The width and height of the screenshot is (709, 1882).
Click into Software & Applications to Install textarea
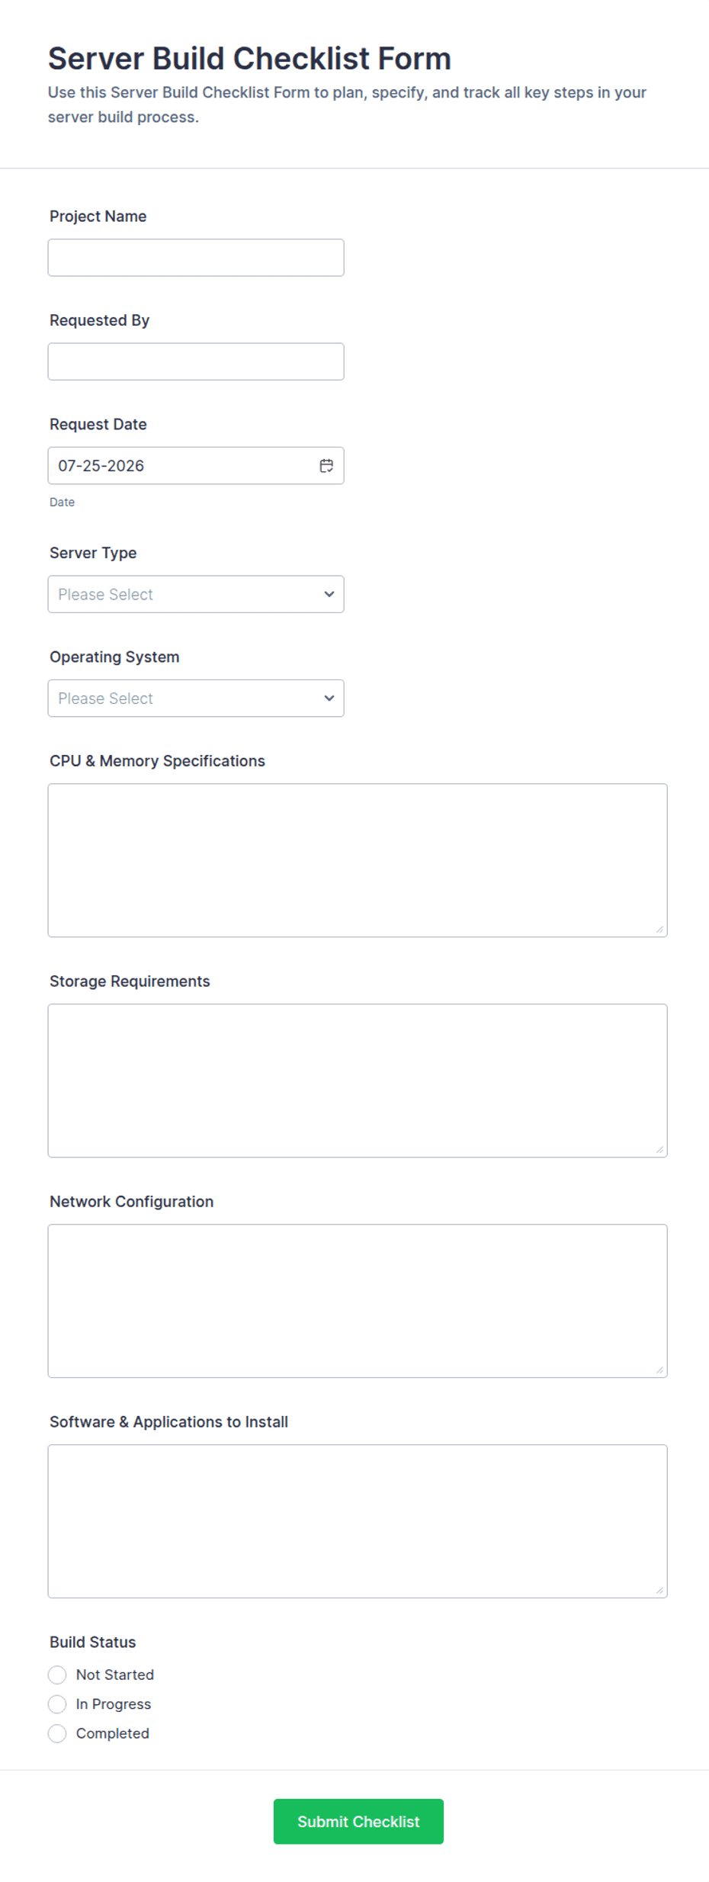pyautogui.click(x=358, y=1521)
